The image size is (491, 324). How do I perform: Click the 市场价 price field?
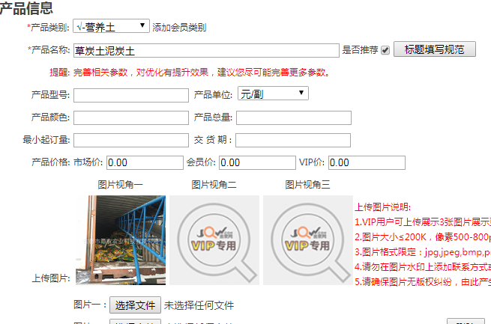[x=145, y=163]
